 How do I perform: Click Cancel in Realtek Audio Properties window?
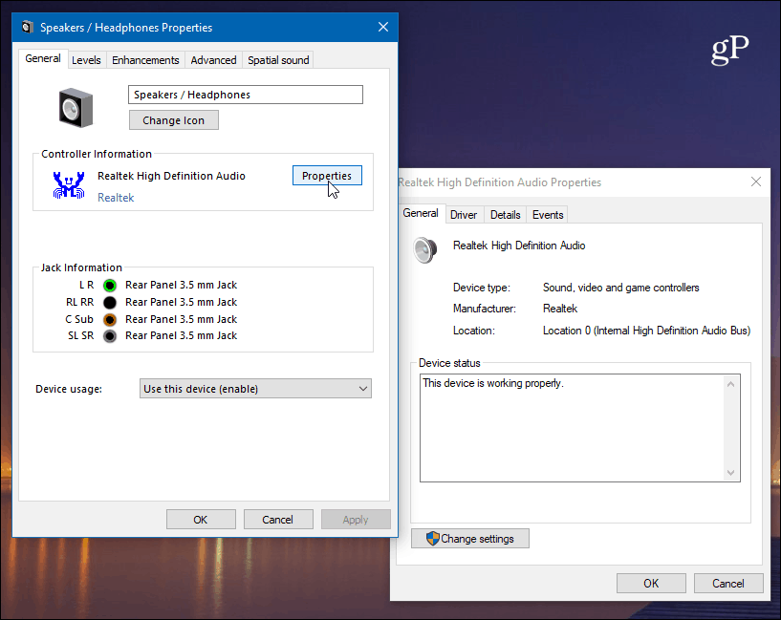coord(728,583)
